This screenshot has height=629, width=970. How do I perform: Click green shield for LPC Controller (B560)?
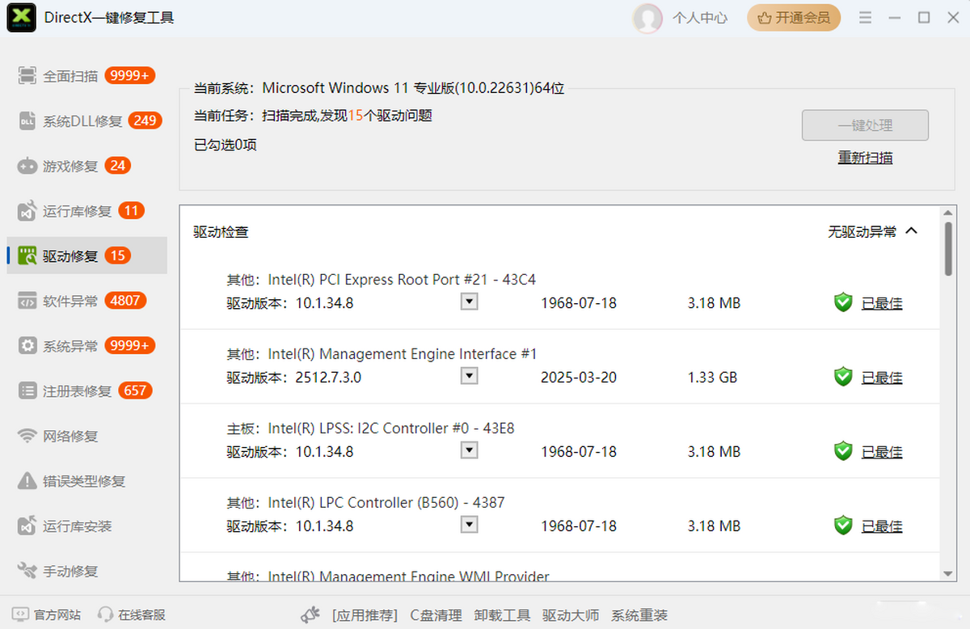coord(843,526)
